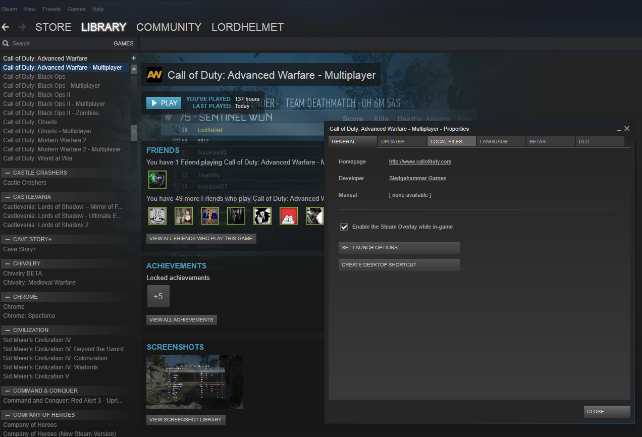Click the plus icon beside Advanced Warfare
This screenshot has width=642, height=437.
133,59
